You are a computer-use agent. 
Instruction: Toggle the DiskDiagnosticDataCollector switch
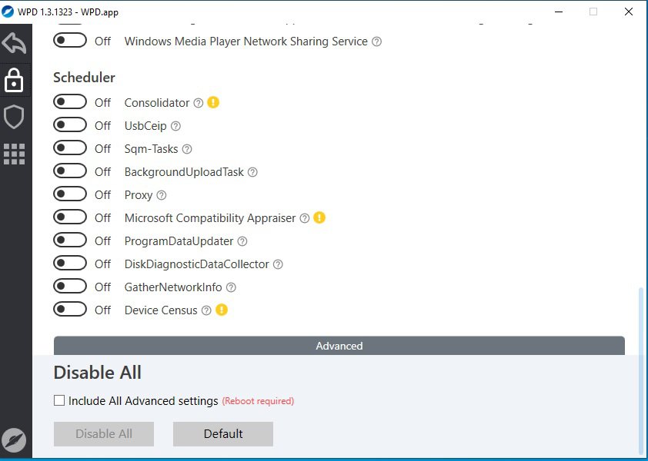tap(70, 264)
